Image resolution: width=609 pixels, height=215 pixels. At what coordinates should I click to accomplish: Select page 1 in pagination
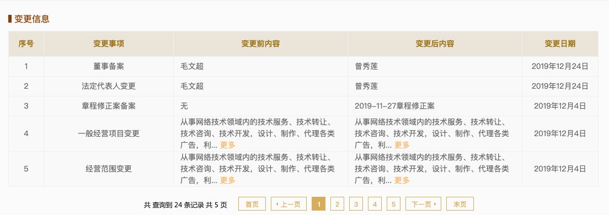pos(318,204)
